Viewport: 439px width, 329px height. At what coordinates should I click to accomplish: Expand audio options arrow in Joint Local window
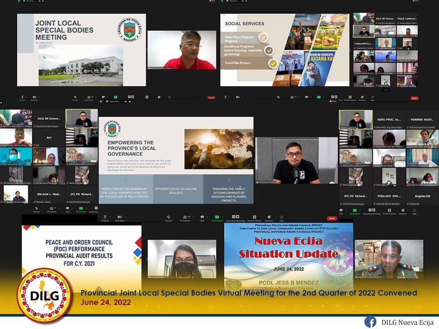pyautogui.click(x=26, y=97)
